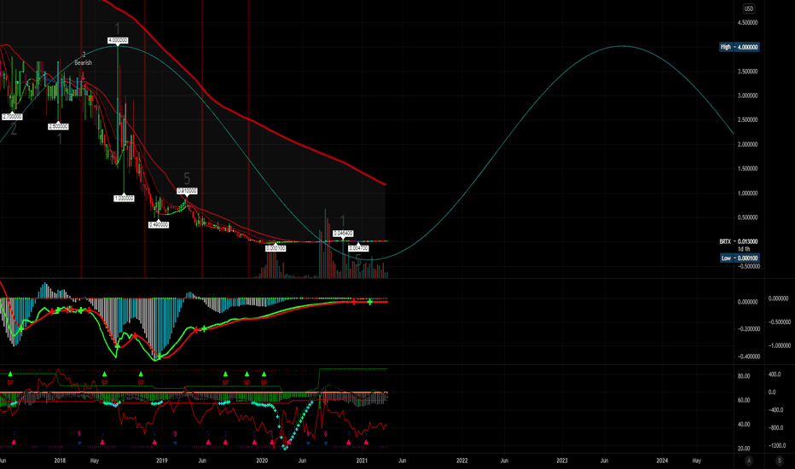Click the 40.00 oscillator scale value
The height and width of the screenshot is (469, 795).
click(744, 425)
